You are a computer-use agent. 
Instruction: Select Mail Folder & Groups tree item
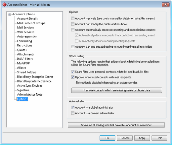pyautogui.click(x=31, y=23)
